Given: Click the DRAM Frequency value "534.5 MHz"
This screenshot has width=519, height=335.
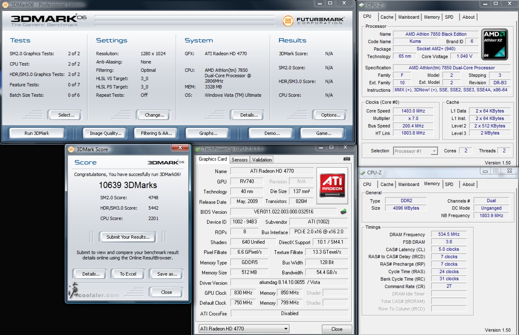Looking at the screenshot, I should point(449,235).
